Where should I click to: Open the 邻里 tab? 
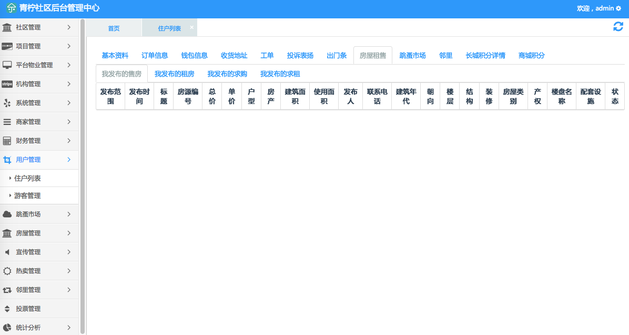pyautogui.click(x=445, y=55)
